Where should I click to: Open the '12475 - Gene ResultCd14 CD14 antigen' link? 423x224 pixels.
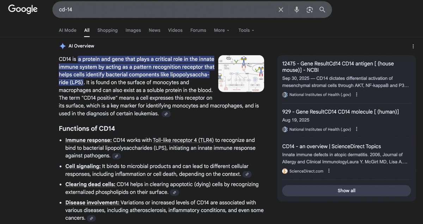(338, 67)
